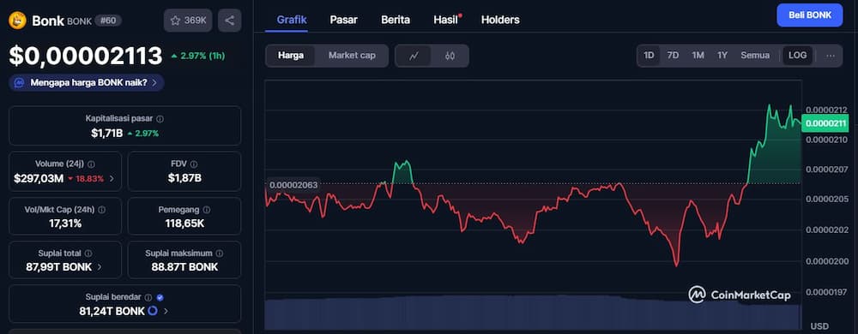Click circulating supply progress ring icon

(x=153, y=311)
